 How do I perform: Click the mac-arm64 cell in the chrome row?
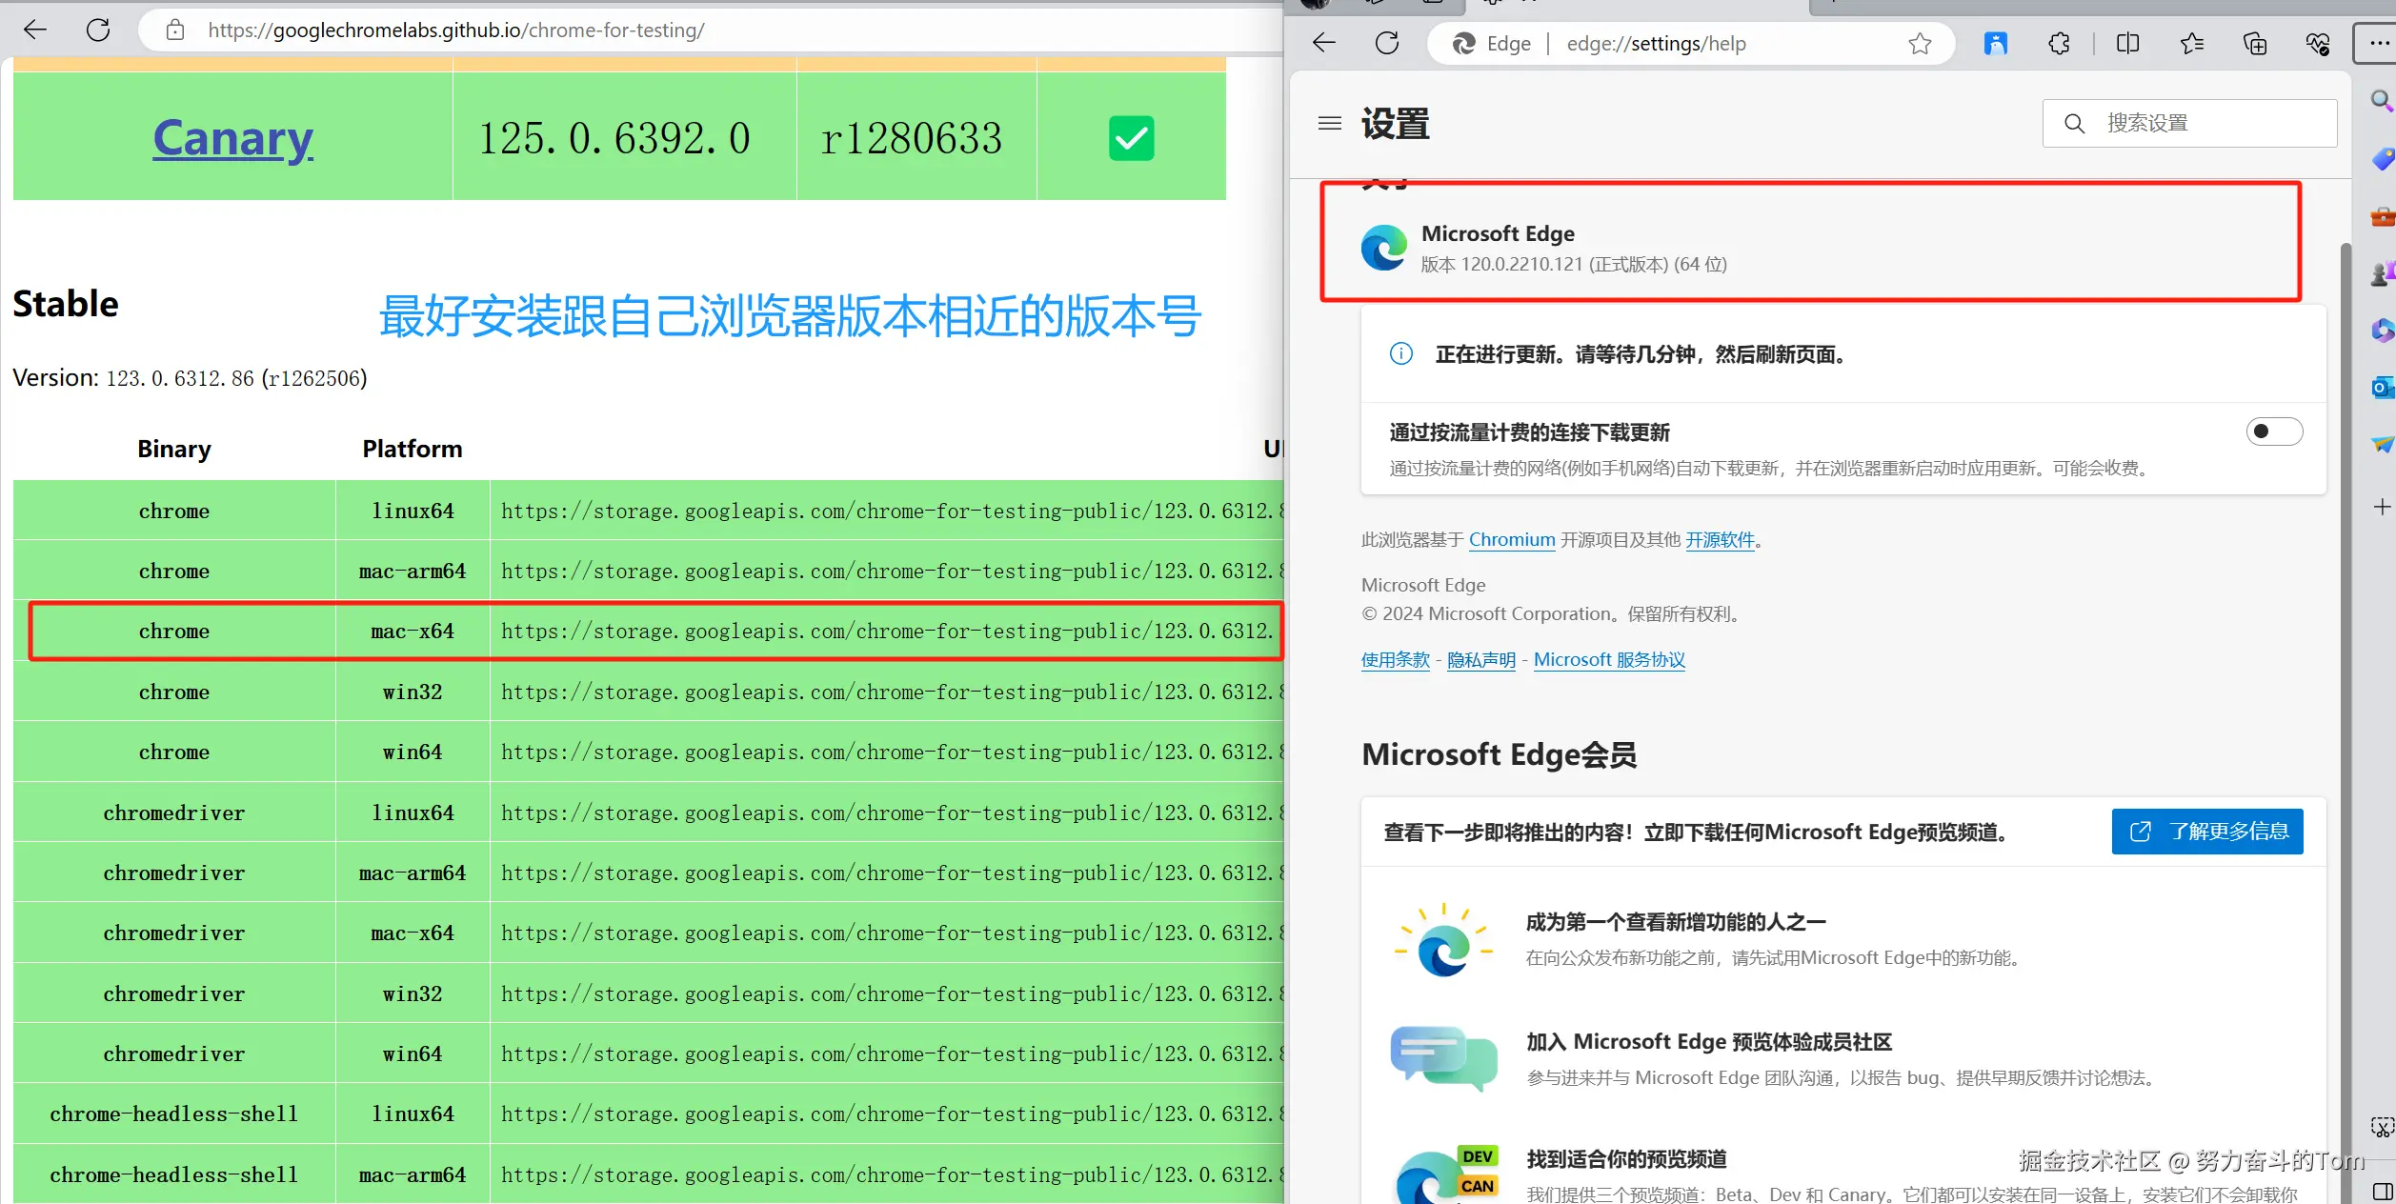[413, 571]
